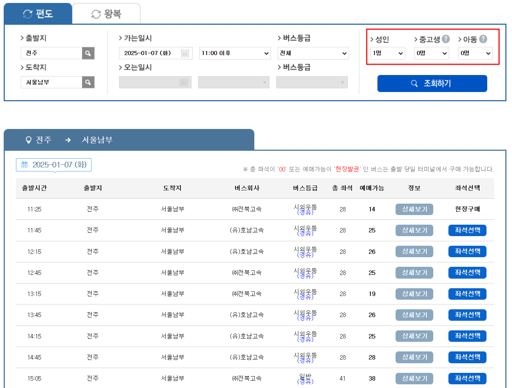Click 상세보기 for the 15:05 bus
The height and width of the screenshot is (388, 512).
point(414,378)
